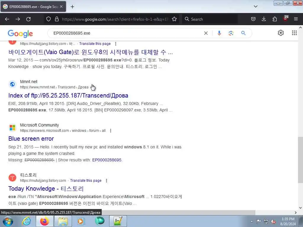Viewport: 303px width, 227px height.
Task: Open the Blue screen error result
Action: [31, 139]
